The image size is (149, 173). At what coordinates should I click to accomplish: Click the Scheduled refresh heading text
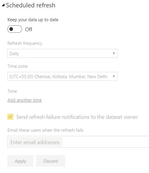click(31, 5)
